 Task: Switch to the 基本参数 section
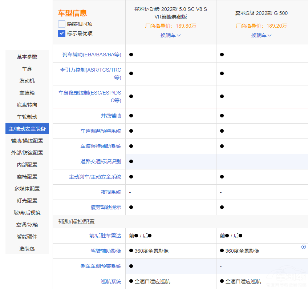point(27,57)
